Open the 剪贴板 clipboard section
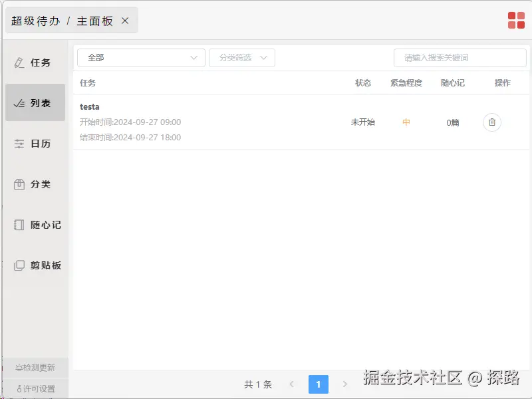 [35, 265]
